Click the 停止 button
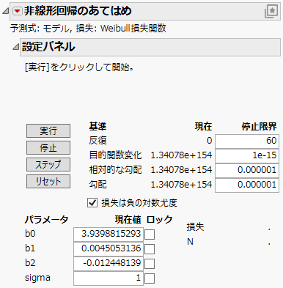283x288 pixels. [x=48, y=147]
